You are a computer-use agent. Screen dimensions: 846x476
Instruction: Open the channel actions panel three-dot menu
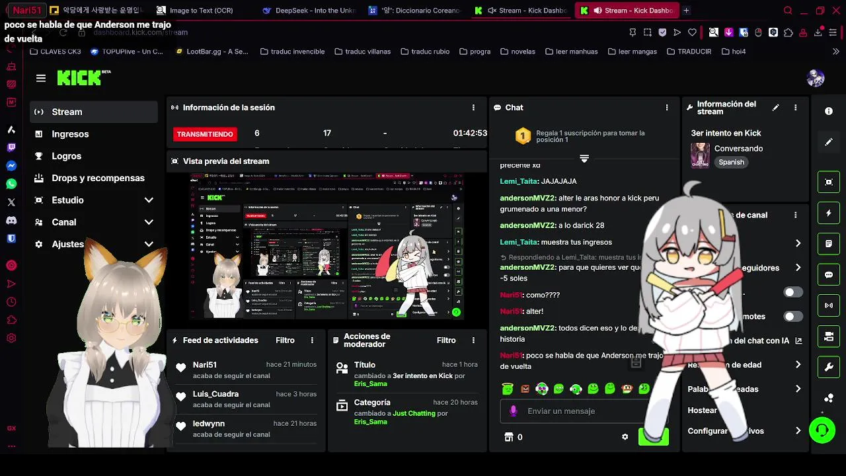click(x=796, y=215)
